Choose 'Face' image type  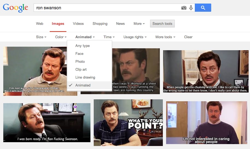(x=89, y=54)
